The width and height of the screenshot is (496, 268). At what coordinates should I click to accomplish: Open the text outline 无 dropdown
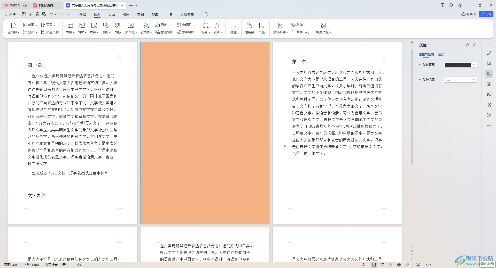click(460, 80)
